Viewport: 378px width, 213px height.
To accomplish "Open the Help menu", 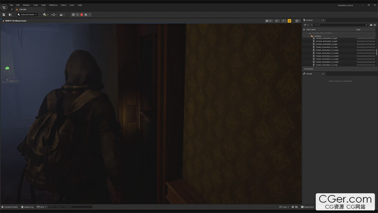I will 80,5.
